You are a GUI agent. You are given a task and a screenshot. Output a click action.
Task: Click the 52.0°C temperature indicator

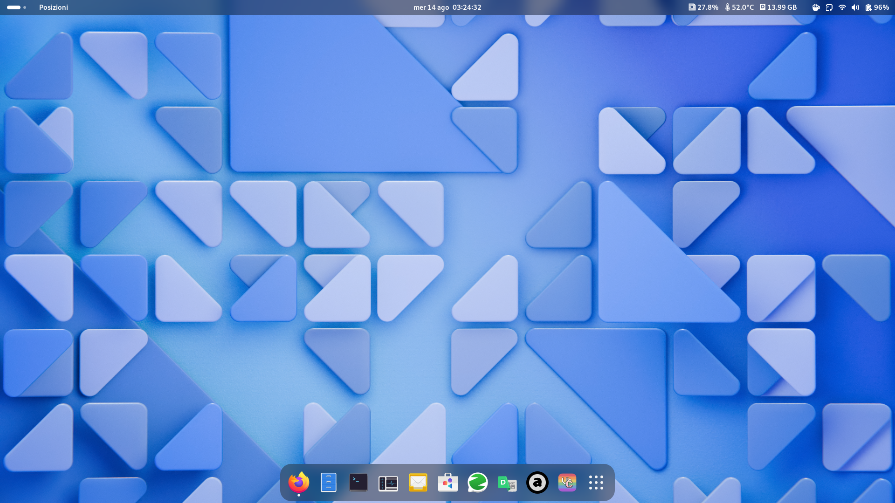click(739, 7)
